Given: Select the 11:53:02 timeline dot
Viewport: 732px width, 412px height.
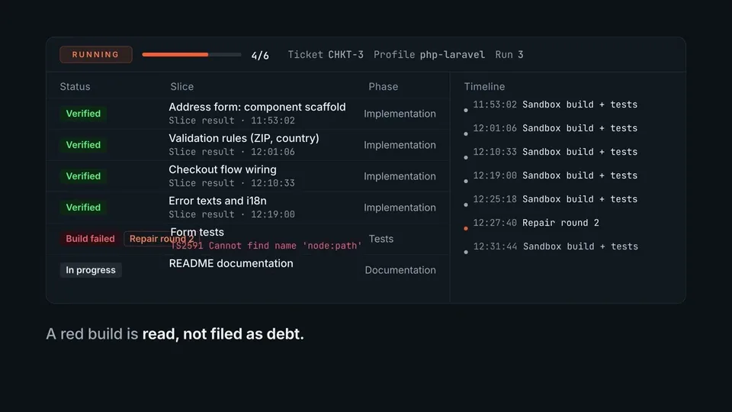Looking at the screenshot, I should [x=466, y=110].
